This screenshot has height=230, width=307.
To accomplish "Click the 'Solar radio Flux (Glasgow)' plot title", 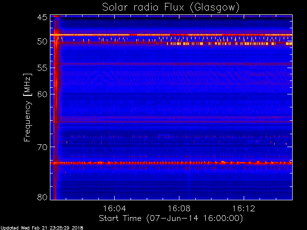I will pos(171,7).
